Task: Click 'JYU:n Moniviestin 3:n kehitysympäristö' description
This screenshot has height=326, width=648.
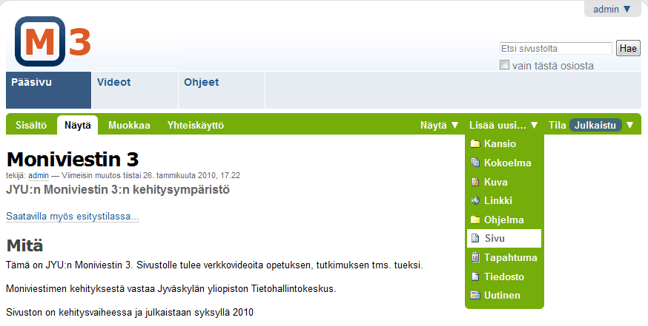Action: pos(118,189)
